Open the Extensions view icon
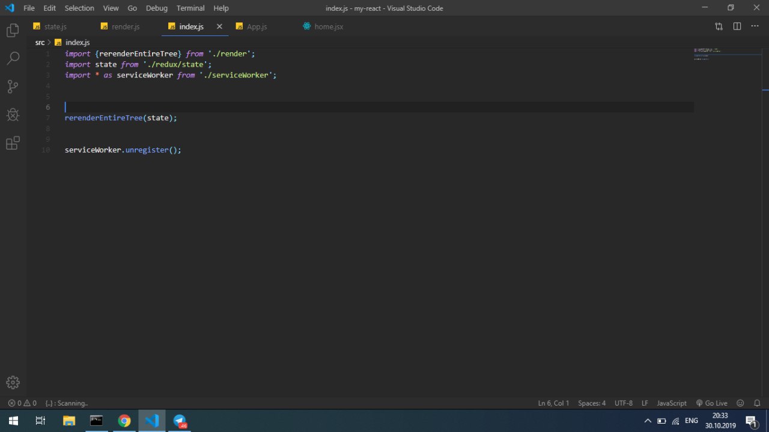Viewport: 769px width, 432px height. point(13,143)
